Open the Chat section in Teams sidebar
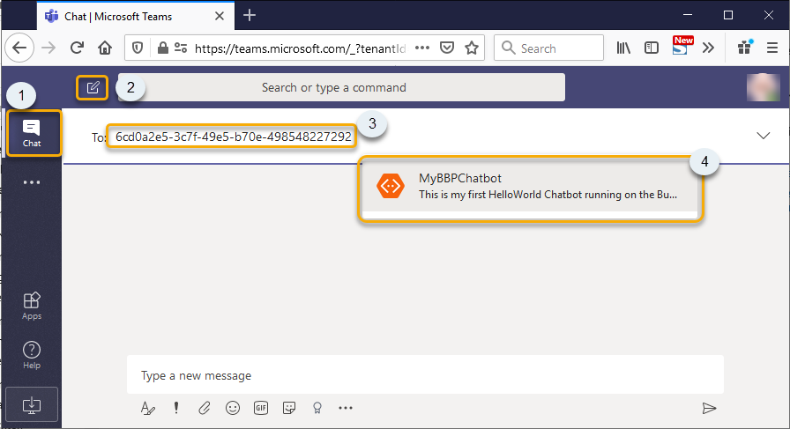 point(32,133)
